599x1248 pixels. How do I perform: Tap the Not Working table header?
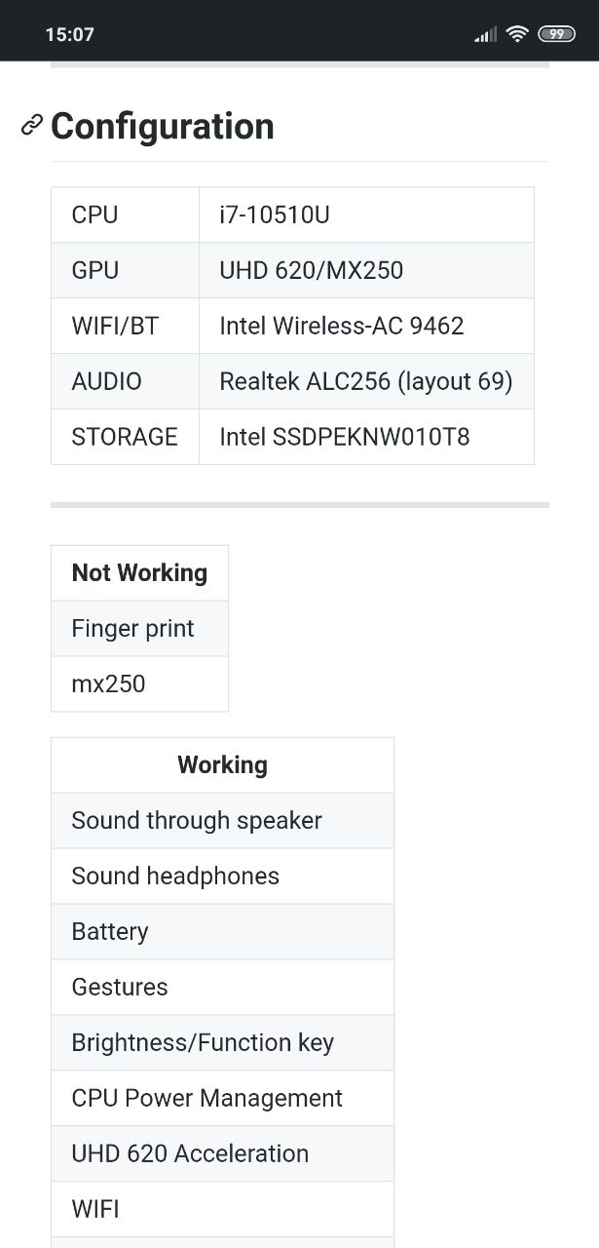click(x=139, y=572)
